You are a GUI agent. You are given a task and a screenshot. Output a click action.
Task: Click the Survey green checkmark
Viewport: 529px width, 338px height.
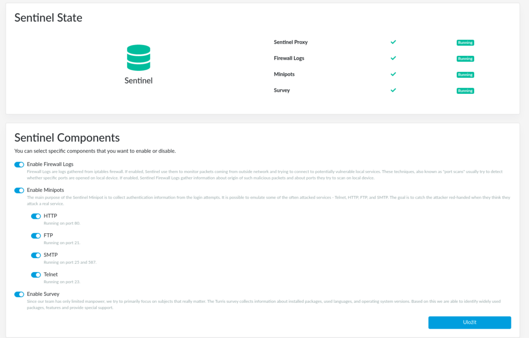point(393,90)
